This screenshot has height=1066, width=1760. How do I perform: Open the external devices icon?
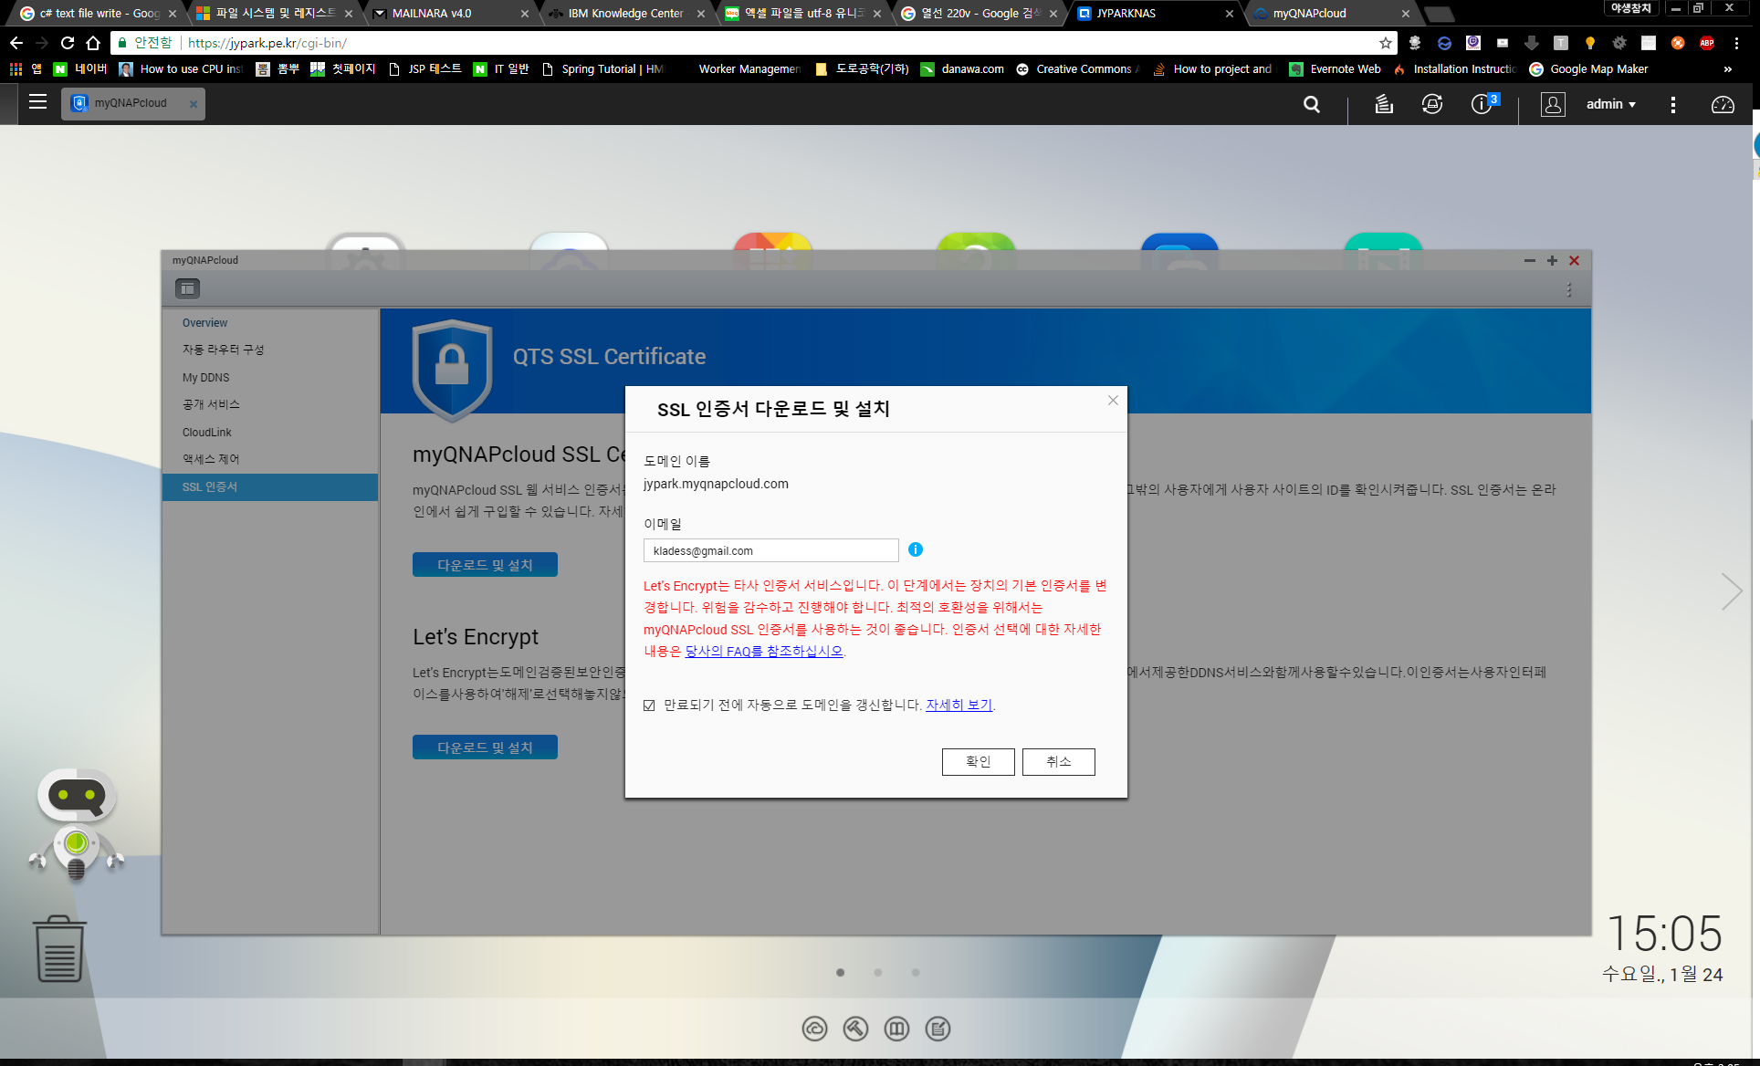pyautogui.click(x=1432, y=104)
